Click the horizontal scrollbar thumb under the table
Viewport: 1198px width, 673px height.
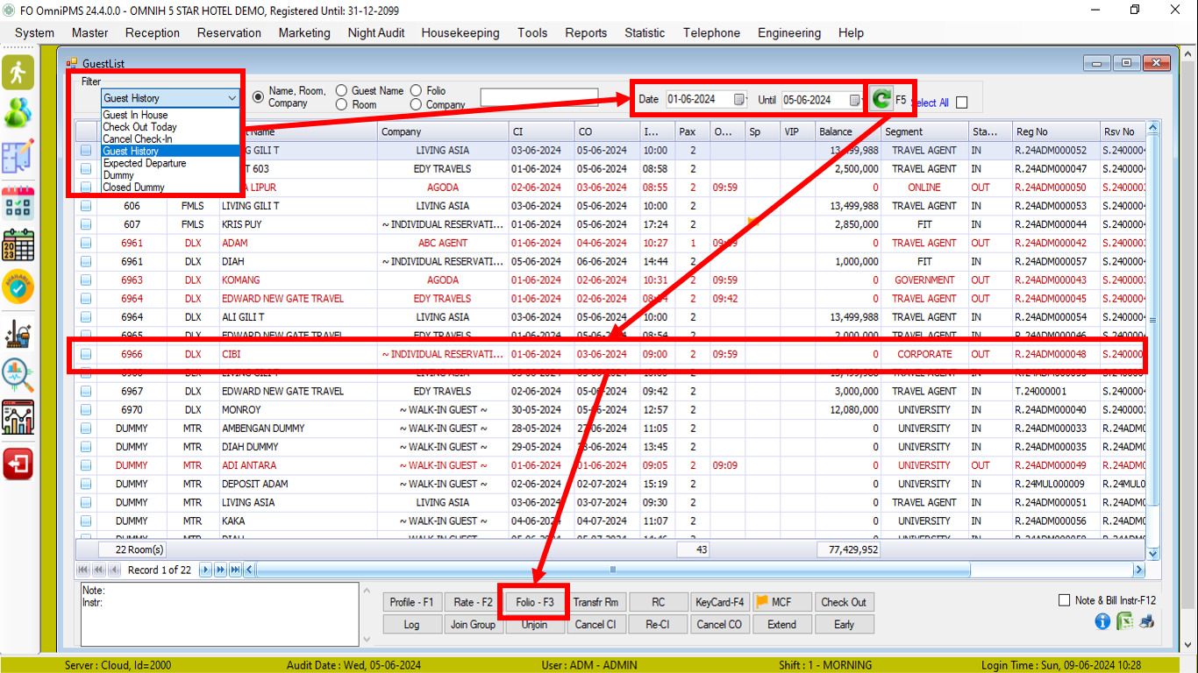(x=613, y=570)
